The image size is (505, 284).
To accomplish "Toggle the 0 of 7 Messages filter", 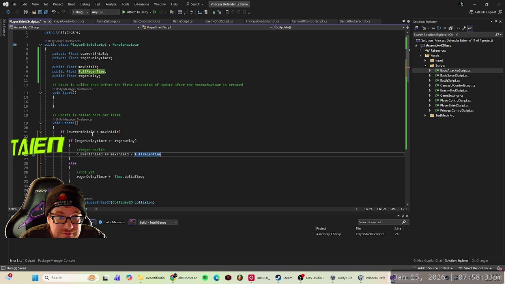I will 112,222.
